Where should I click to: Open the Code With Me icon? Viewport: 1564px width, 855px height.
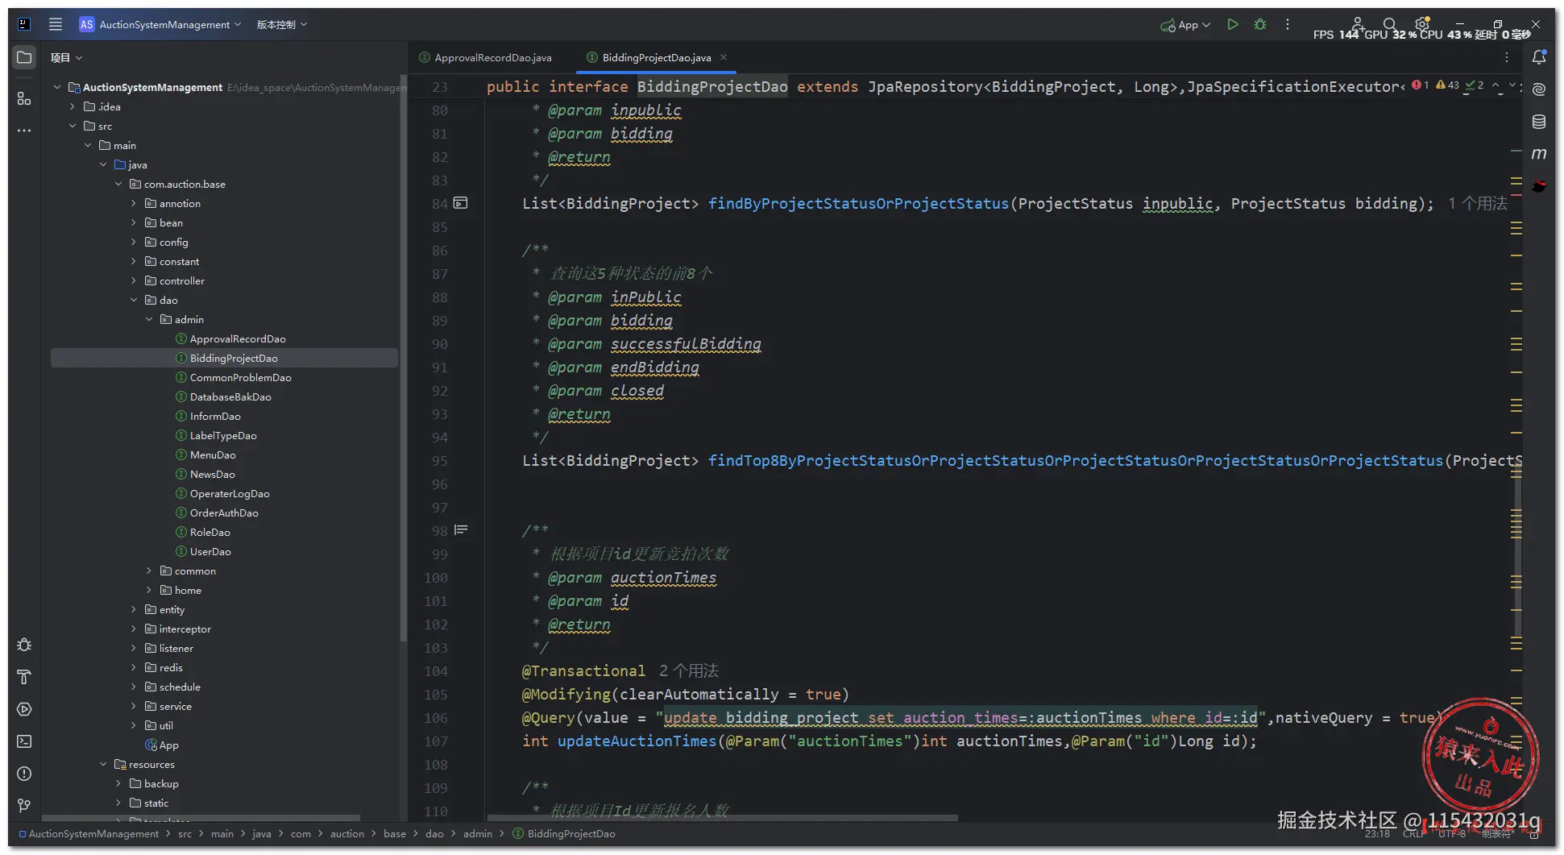tap(1358, 24)
